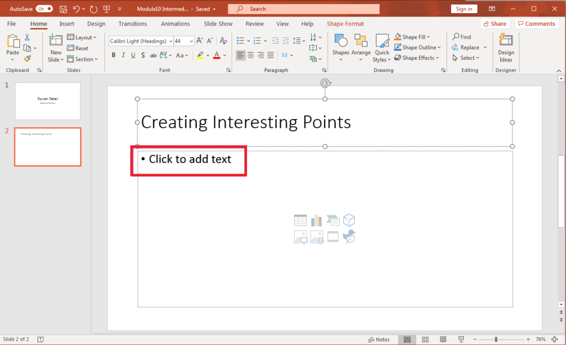Click the Copy icon in Clipboard group

coord(27,48)
